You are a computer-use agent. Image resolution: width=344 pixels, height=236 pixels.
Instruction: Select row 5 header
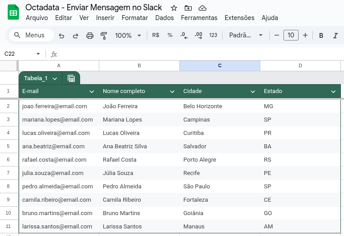8,146
